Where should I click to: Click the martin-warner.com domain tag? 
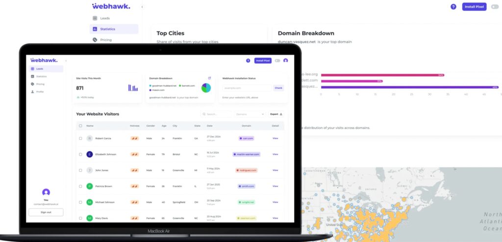tap(246, 154)
